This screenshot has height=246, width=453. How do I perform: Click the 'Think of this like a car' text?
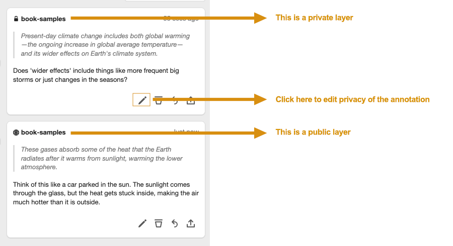[101, 193]
